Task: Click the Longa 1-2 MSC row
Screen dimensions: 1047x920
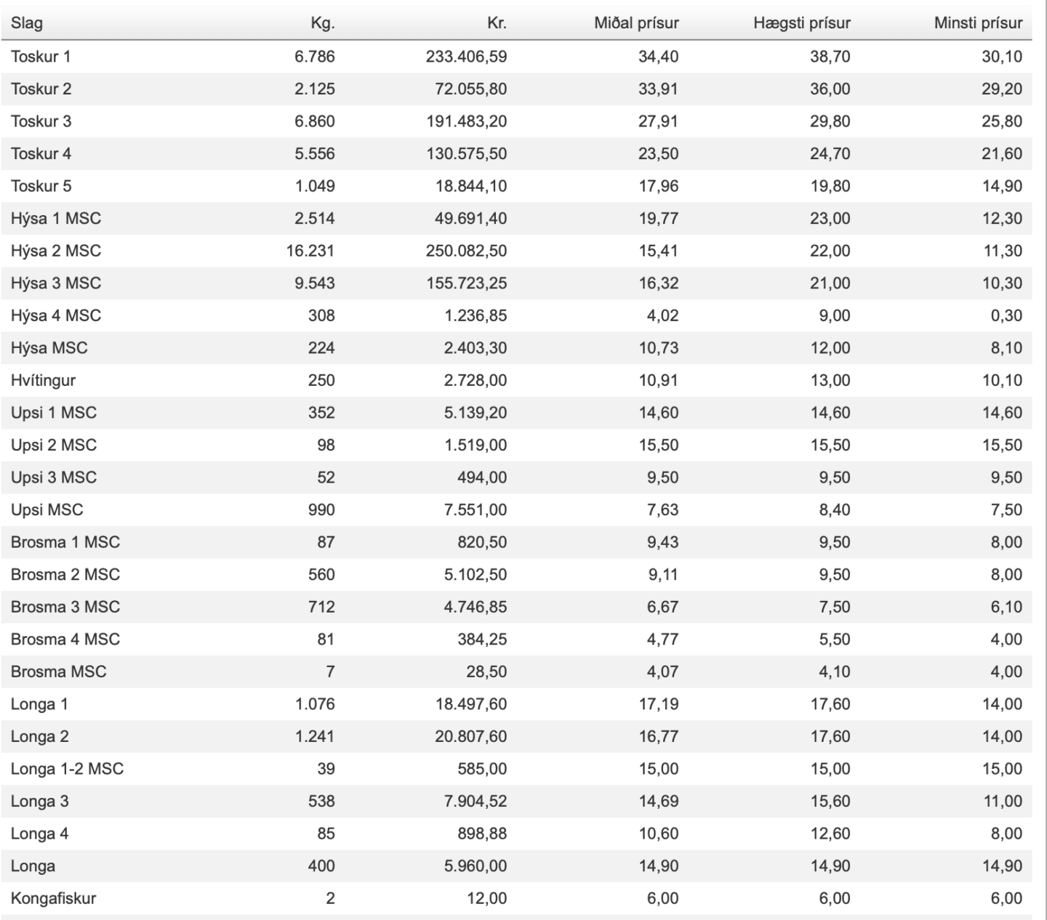Action: (516, 769)
